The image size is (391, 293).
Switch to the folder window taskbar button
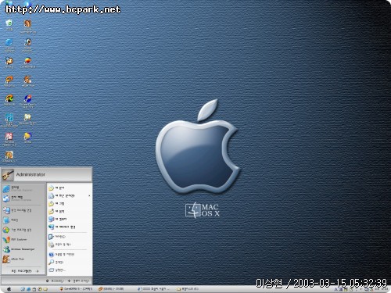[188, 289]
